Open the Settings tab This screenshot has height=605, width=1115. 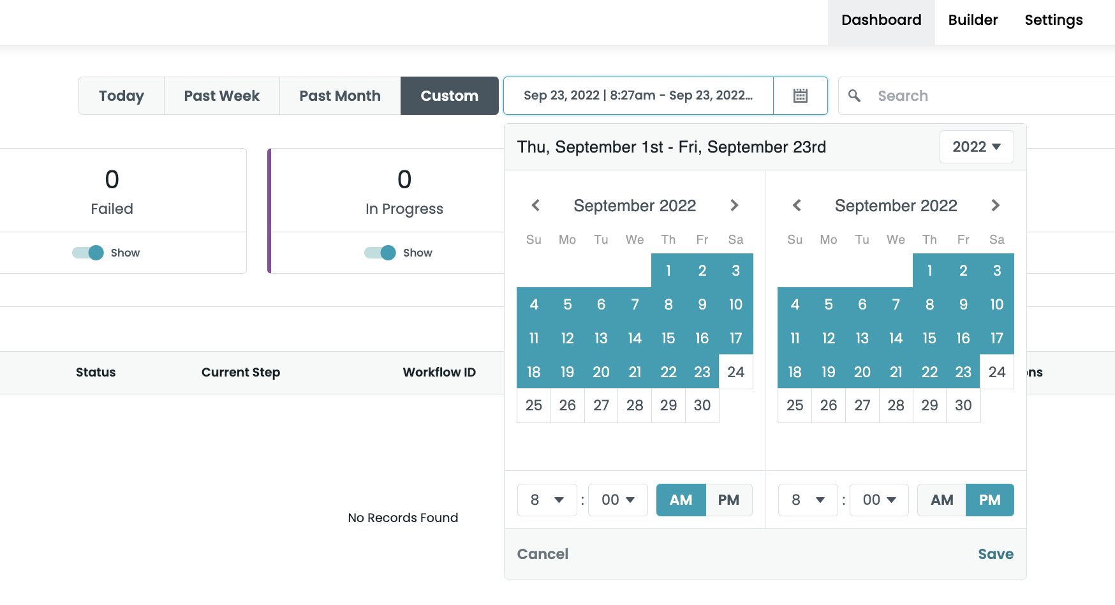[1053, 20]
